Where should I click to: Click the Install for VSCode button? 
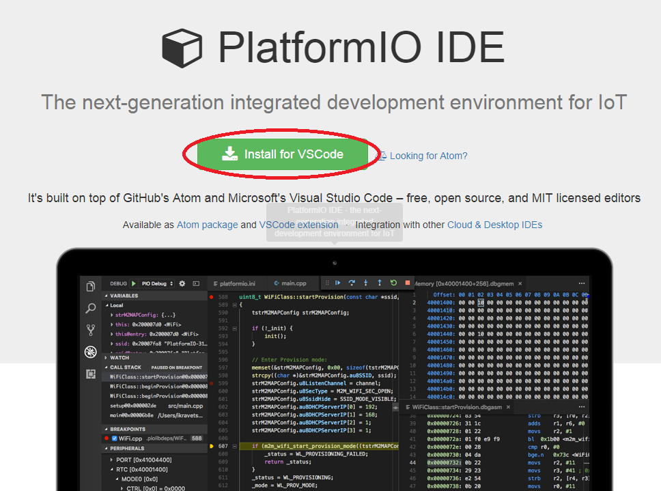tap(283, 154)
